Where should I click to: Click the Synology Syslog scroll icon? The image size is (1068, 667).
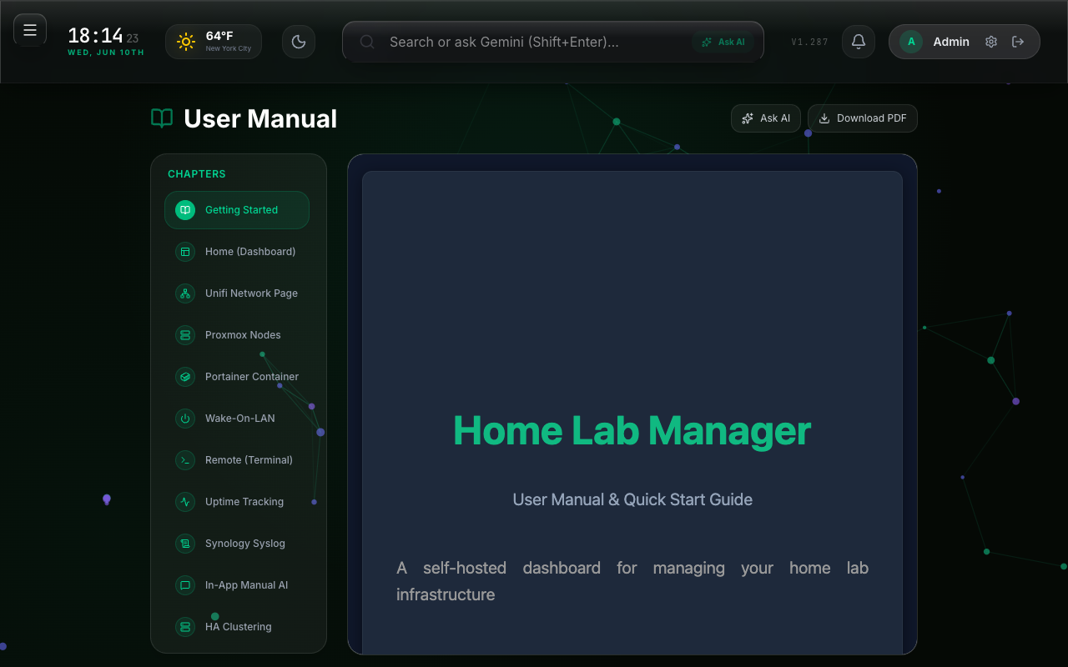[x=185, y=544]
